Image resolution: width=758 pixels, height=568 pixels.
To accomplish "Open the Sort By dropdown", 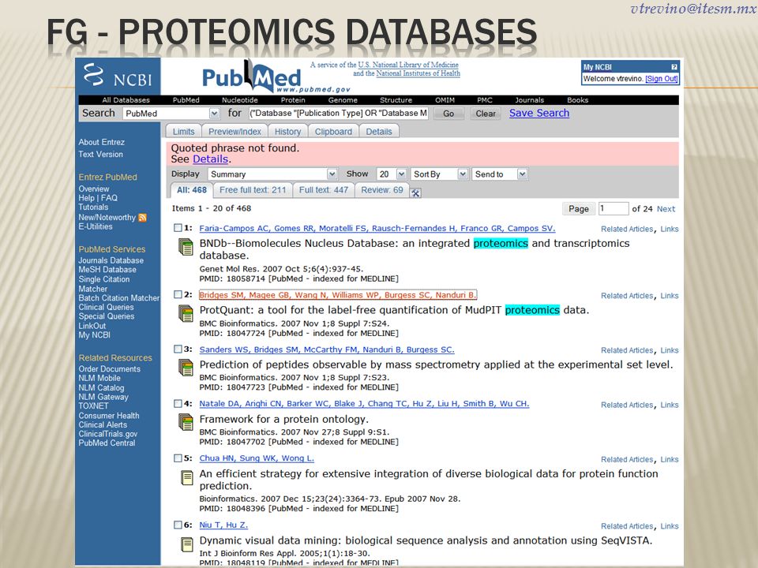I will [440, 174].
